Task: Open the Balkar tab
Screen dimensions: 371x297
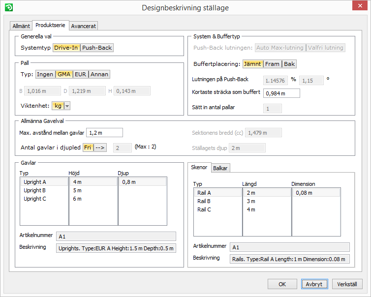Action: tap(220, 168)
